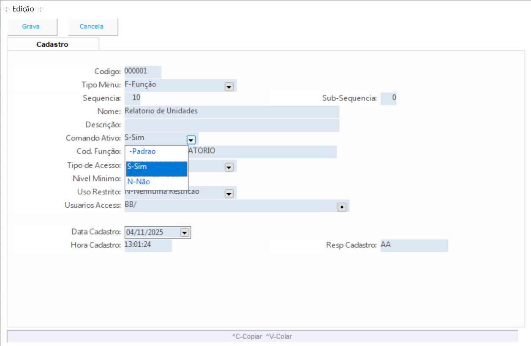Click the Sub-Sequencia field
Viewport: 531px width, 346px height.
coord(388,98)
